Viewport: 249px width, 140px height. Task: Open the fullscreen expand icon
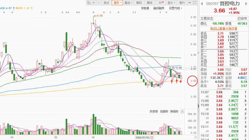tap(195, 3)
